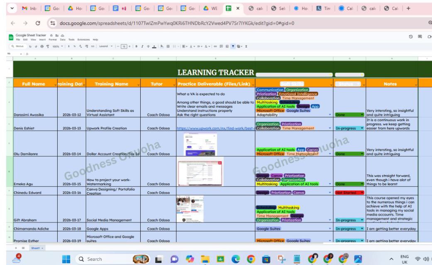Click the browser address bar URL
Image resolution: width=432 pixels, height=265 pixels.
point(177,23)
